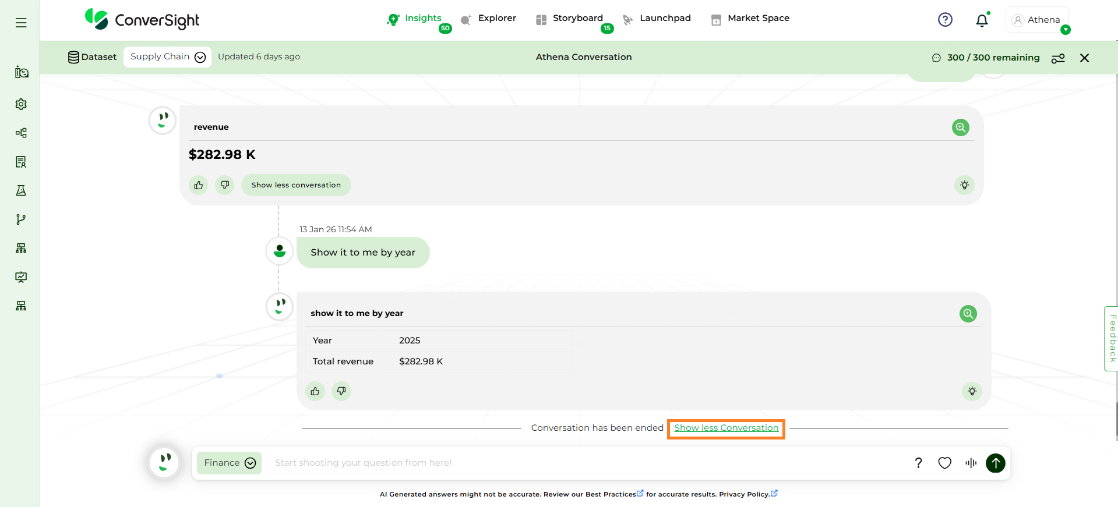Switch to the Explorer tab
Image resolution: width=1118 pixels, height=507 pixels.
click(x=496, y=19)
